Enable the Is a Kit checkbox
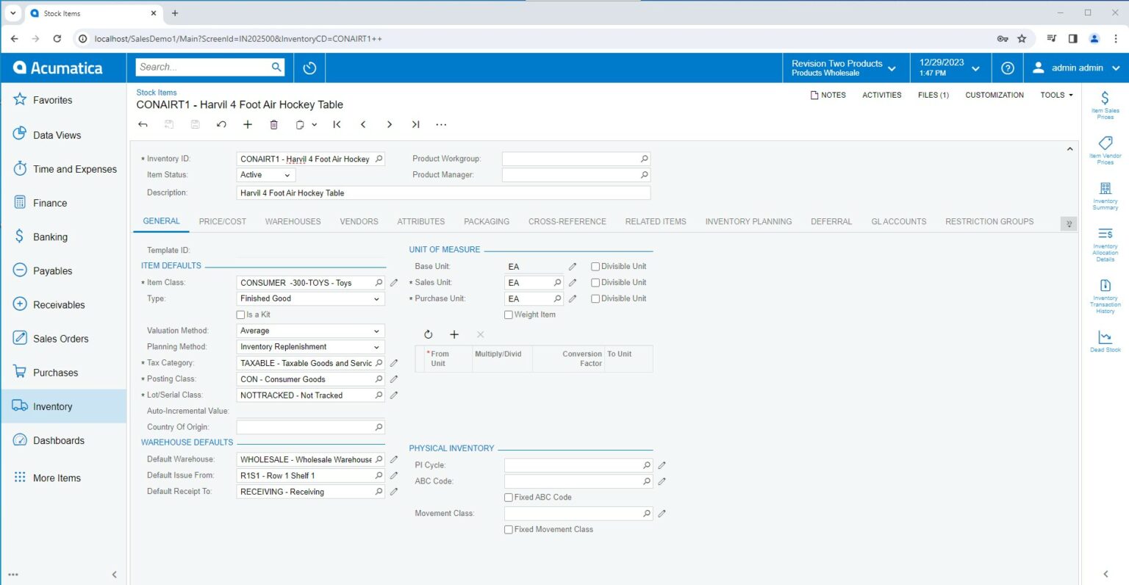The image size is (1129, 585). [240, 315]
